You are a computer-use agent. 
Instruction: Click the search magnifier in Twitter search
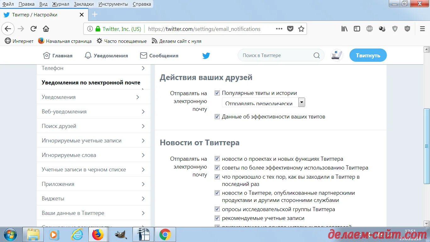pos(317,55)
